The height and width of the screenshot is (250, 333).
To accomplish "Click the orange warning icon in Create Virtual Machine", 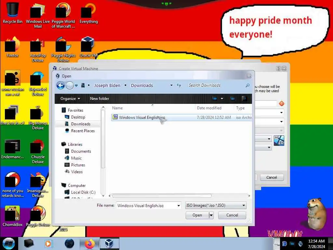I will coord(282,104).
